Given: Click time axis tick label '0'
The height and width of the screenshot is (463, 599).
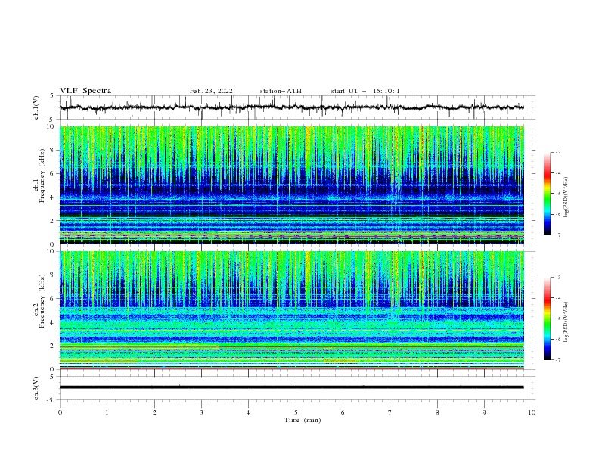Looking at the screenshot, I should click(60, 412).
